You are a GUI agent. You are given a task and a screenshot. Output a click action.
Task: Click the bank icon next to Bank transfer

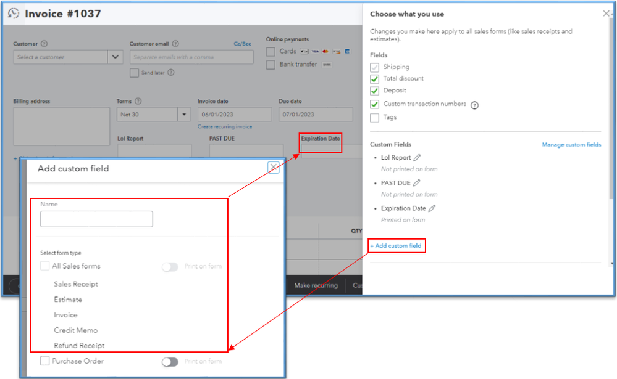(327, 65)
